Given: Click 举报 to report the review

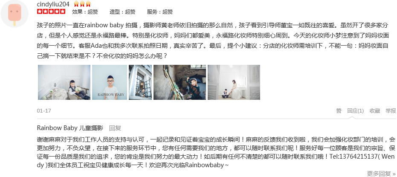Looking at the screenshot, I should pyautogui.click(x=391, y=110).
